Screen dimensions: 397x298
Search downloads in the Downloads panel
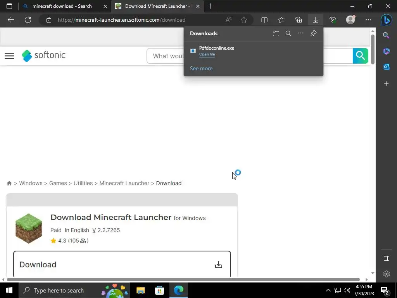click(288, 33)
